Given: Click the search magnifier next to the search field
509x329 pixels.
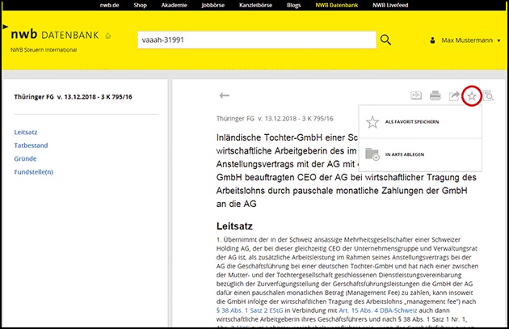Looking at the screenshot, I should (385, 40).
